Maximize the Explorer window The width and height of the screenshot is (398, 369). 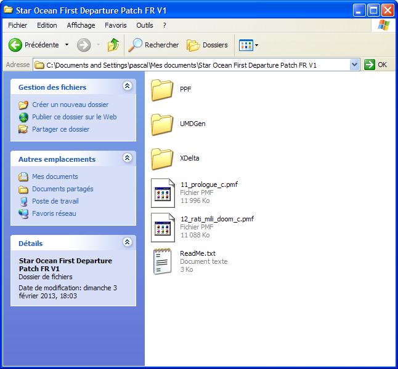click(373, 10)
